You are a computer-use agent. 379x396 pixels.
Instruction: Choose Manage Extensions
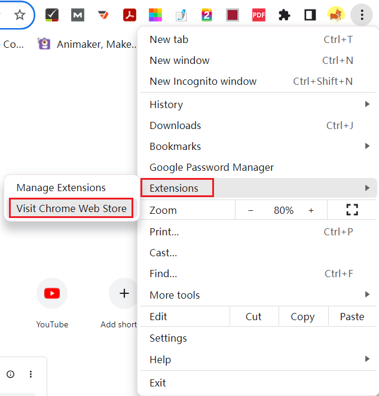pyautogui.click(x=72, y=188)
